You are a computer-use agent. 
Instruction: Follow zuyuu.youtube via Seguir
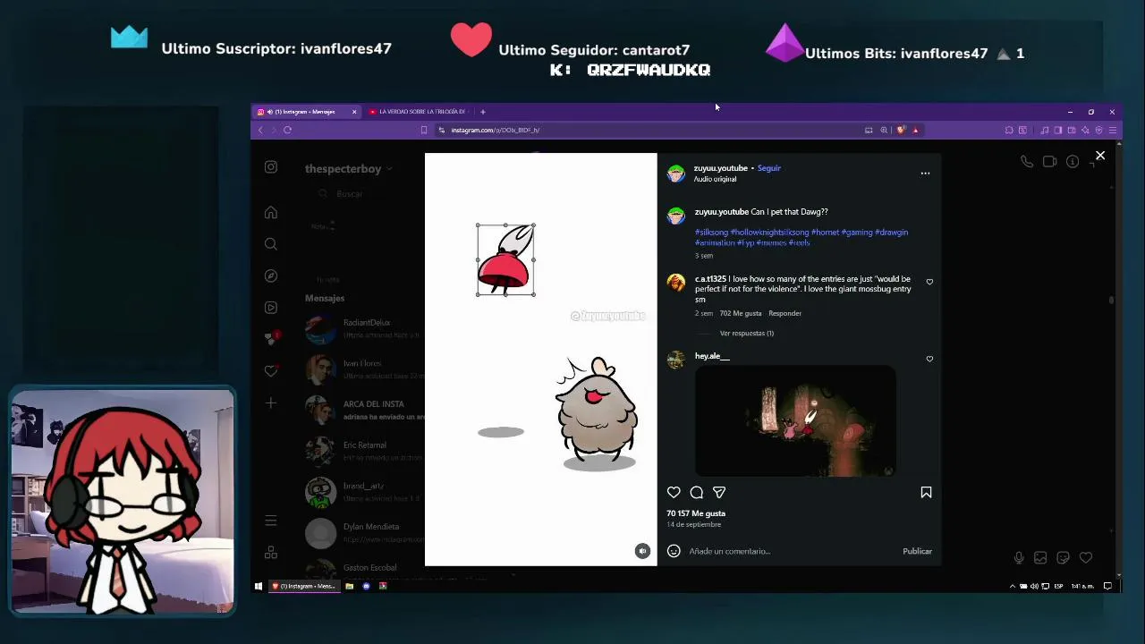[x=769, y=168]
